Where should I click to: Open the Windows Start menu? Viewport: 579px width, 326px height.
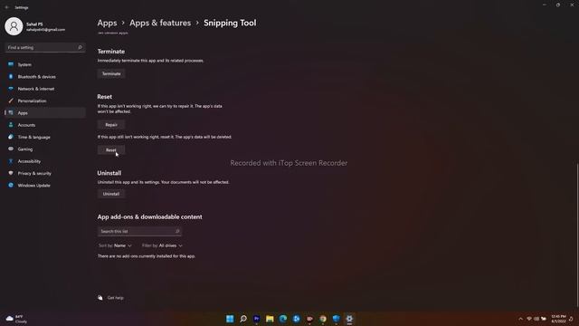tap(230, 319)
